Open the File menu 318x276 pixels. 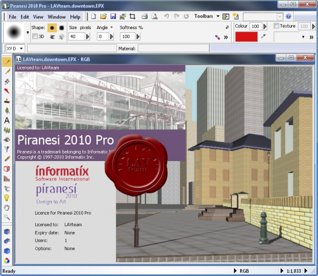click(x=12, y=17)
